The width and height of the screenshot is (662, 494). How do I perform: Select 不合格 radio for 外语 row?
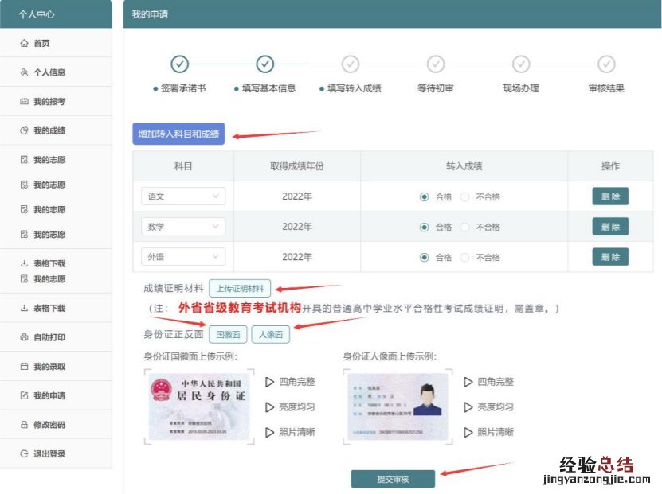[x=465, y=257]
